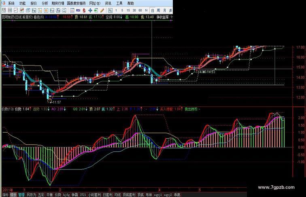Select the xgyj1 indicator tab
Screen dimensions: 306x197
pyautogui.click(x=158, y=195)
